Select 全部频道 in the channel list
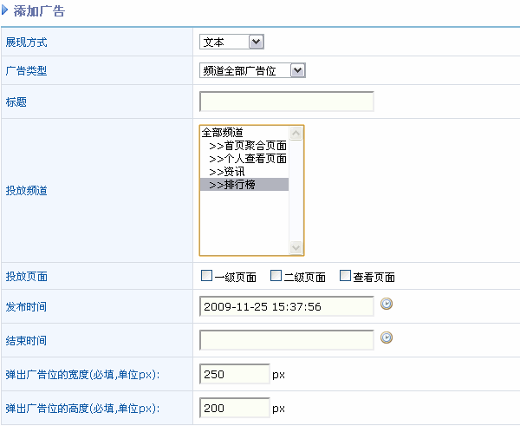This screenshot has height=426, width=520. (222, 133)
